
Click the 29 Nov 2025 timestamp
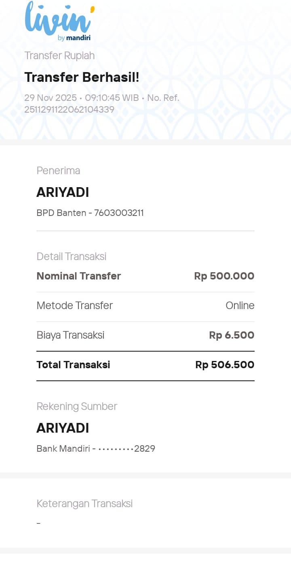pyautogui.click(x=51, y=98)
